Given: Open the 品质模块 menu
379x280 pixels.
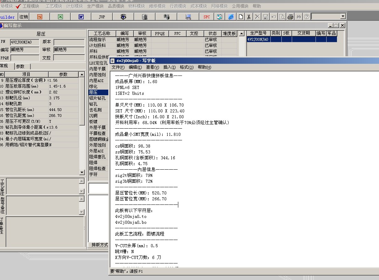Looking at the screenshot, I should pos(116,6).
